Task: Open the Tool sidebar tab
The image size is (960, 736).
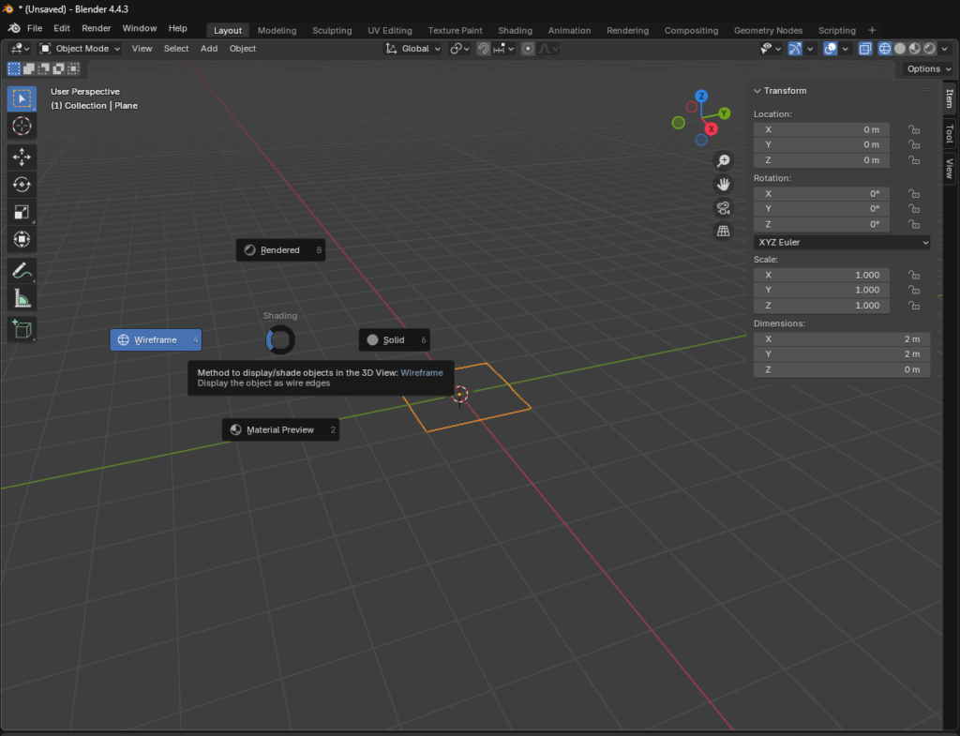Action: coord(949,134)
